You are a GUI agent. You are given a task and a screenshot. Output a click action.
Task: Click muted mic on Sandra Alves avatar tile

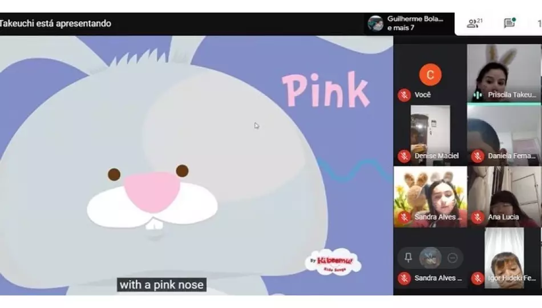[404, 278]
